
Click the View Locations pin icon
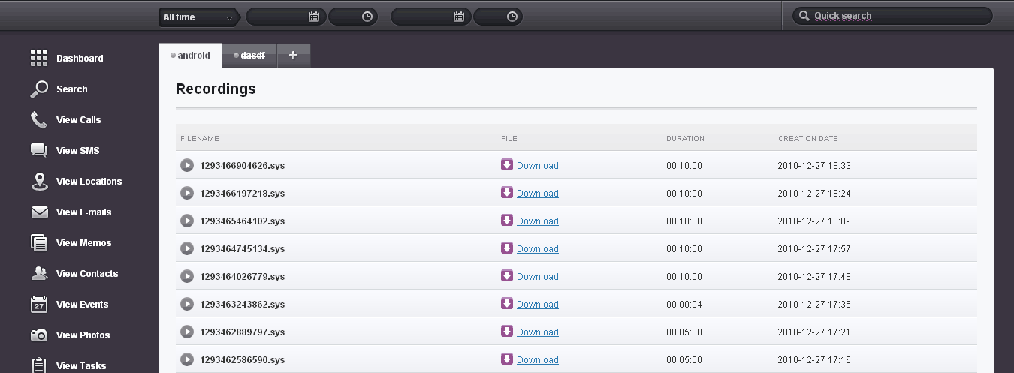pyautogui.click(x=39, y=181)
